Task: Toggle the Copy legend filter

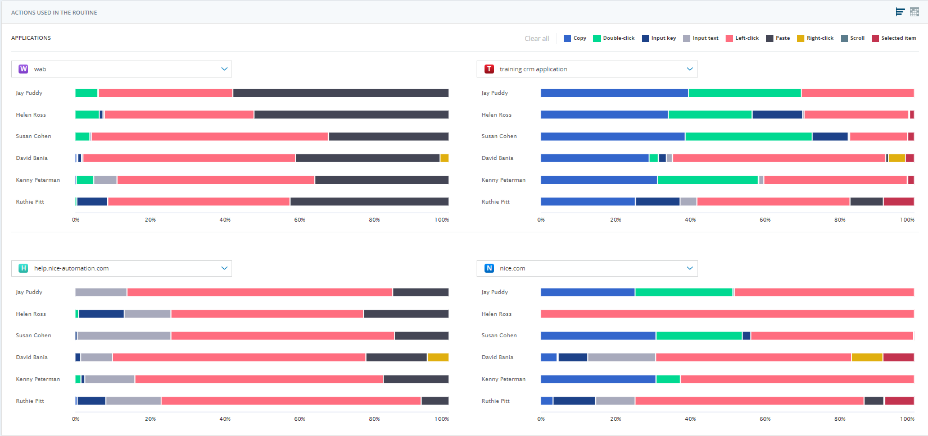Action: [x=575, y=38]
